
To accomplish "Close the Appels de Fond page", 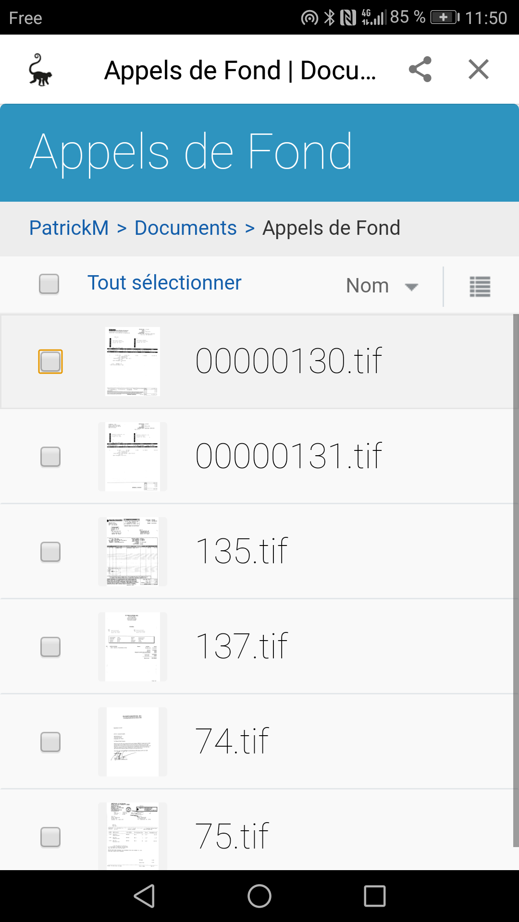I will (x=479, y=70).
